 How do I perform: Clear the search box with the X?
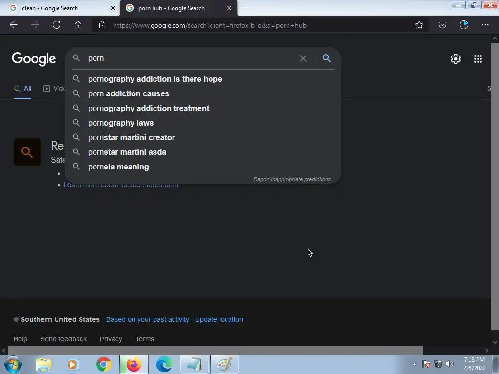(x=303, y=58)
